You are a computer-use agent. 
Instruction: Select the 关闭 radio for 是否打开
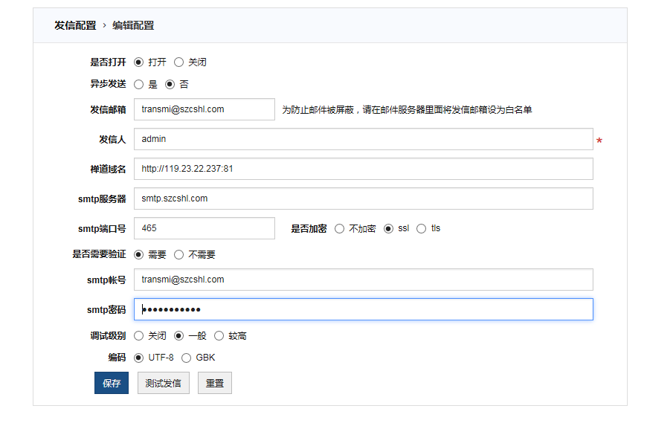[x=178, y=62]
